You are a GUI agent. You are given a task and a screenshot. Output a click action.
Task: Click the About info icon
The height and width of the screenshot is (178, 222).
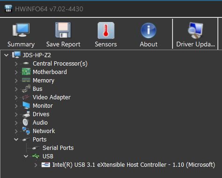[149, 30]
